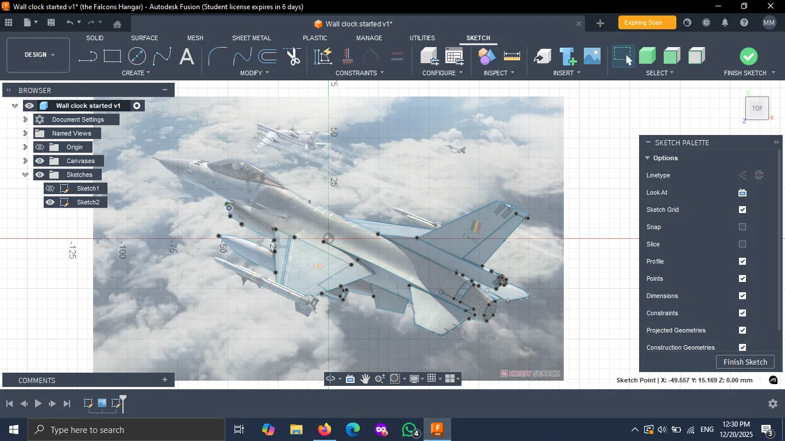Screen dimensions: 785x441
Task: Click the TOP face of the view cube
Action: 757,109
